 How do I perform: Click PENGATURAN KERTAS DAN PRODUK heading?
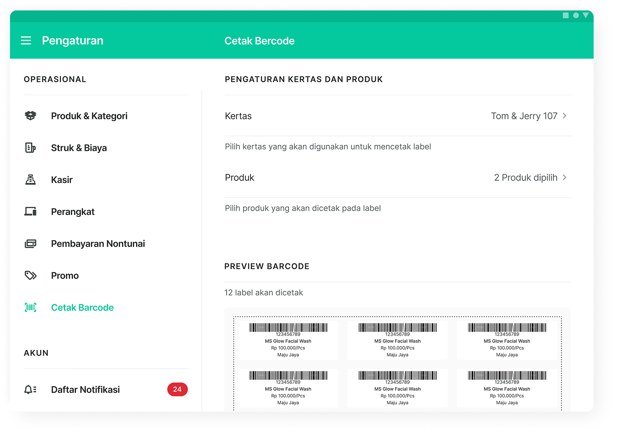(x=304, y=79)
